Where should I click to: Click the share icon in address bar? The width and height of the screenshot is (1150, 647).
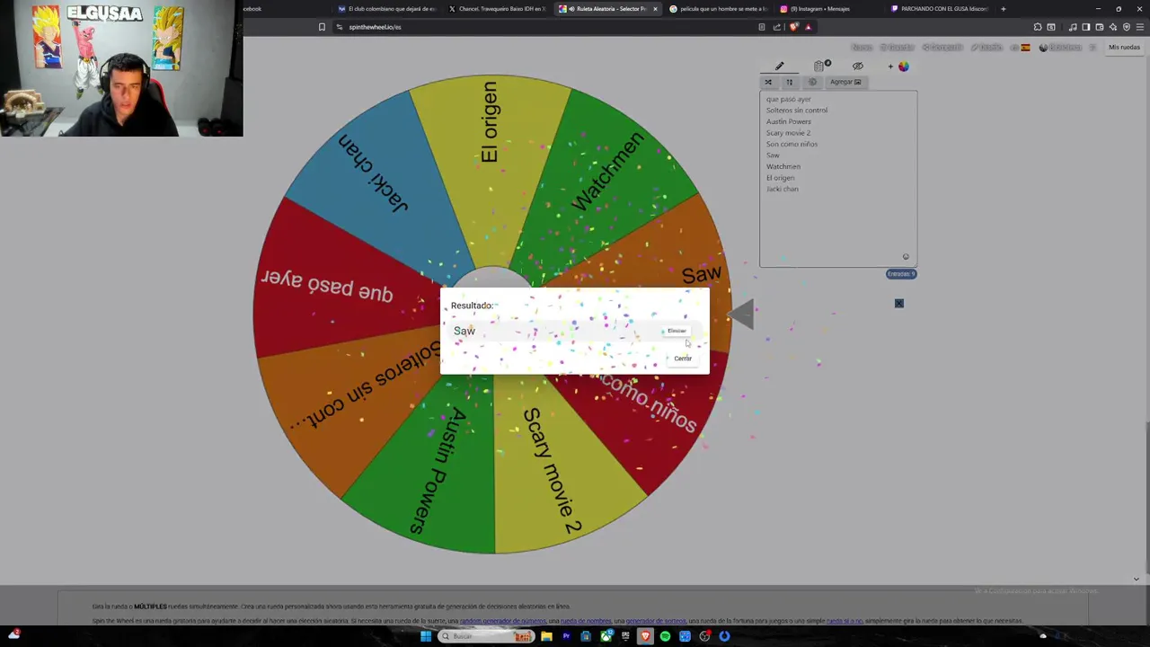[777, 27]
